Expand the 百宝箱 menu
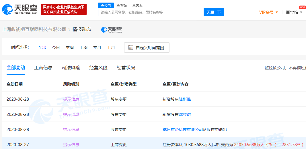The height and width of the screenshot is (149, 306). tap(294, 12)
